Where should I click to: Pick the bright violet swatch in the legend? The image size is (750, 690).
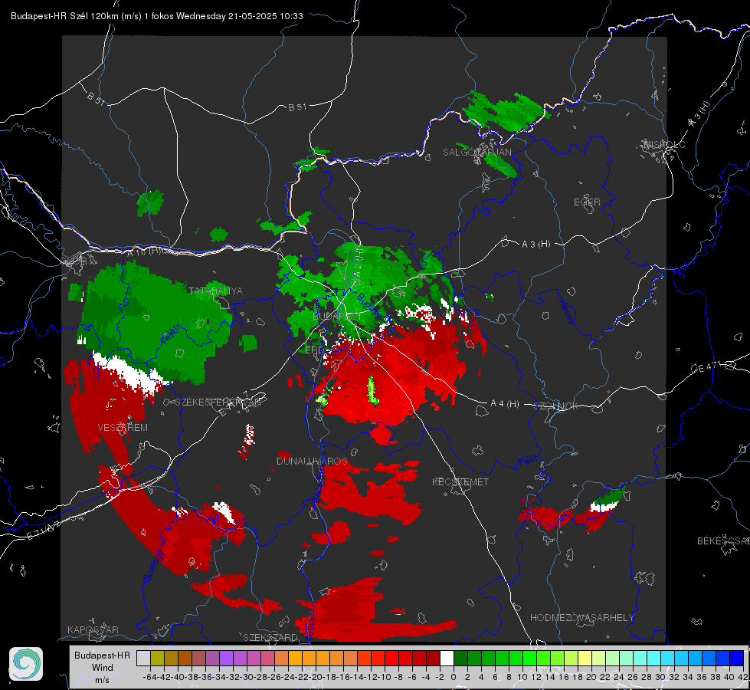coord(226,658)
